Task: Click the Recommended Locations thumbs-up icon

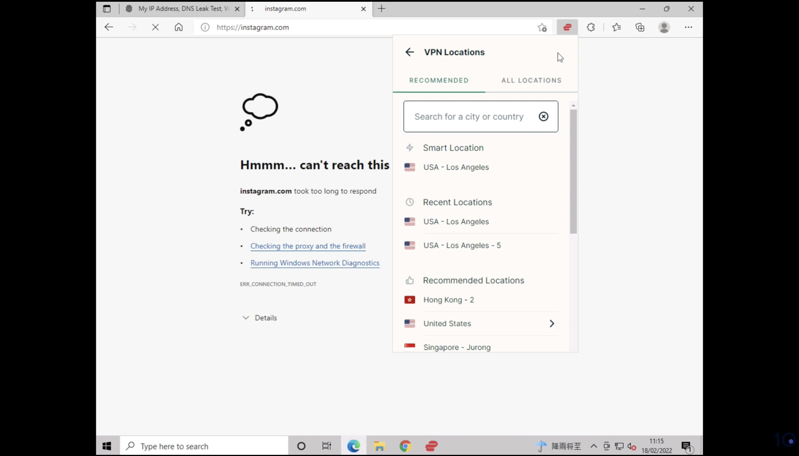Action: coord(410,280)
